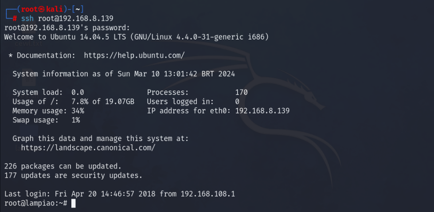434x212 pixels.
Task: Click the 226 packages can be updated line
Action: [63, 166]
